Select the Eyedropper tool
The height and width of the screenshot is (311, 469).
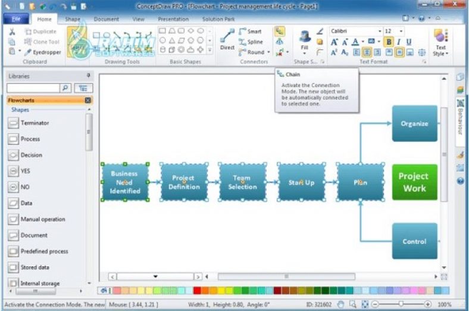point(43,52)
